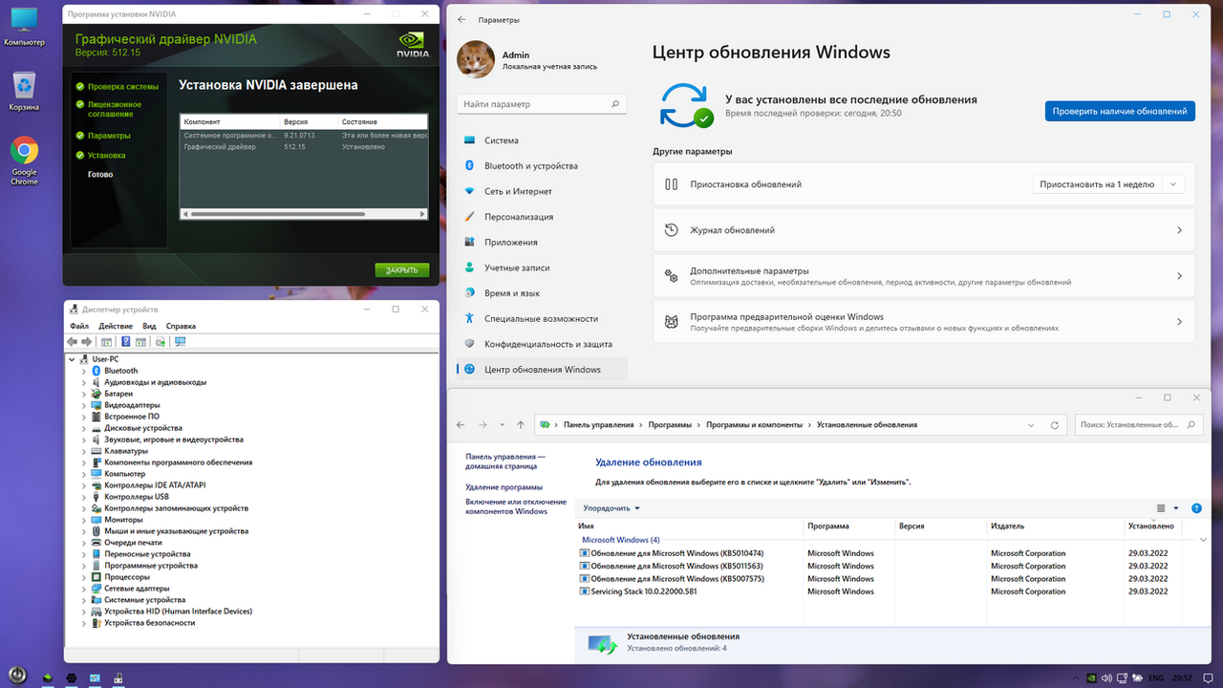Open the pause updates duration dropdown chevron

pos(1174,184)
